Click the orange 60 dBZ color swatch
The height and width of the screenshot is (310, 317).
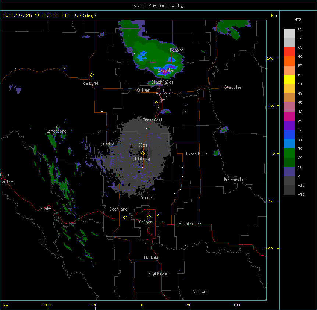pyautogui.click(x=289, y=61)
